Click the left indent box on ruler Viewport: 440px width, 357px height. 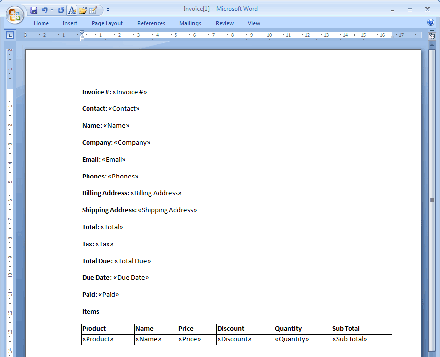tap(82, 40)
